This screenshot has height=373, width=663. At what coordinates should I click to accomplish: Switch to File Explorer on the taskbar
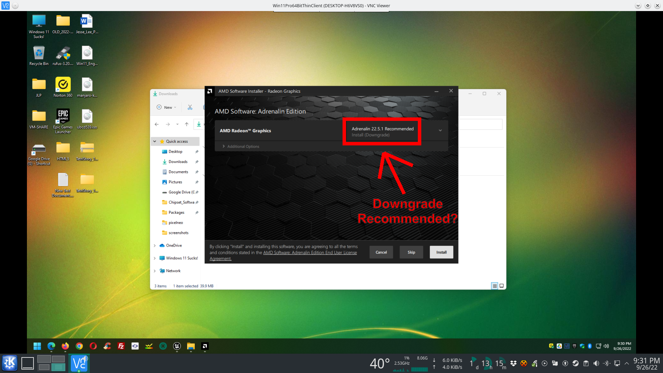[191, 346]
